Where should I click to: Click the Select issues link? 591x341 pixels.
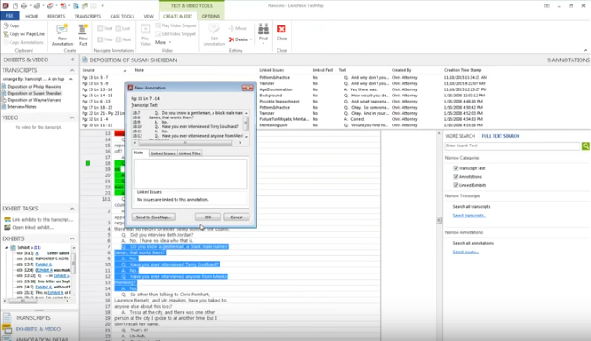tap(465, 252)
